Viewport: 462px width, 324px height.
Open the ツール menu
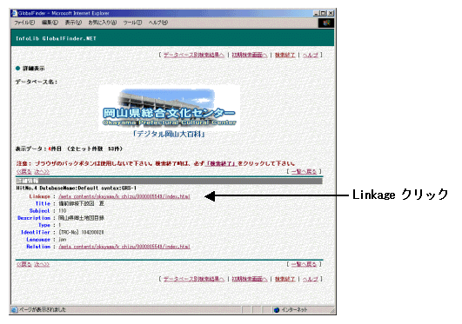tap(132, 23)
